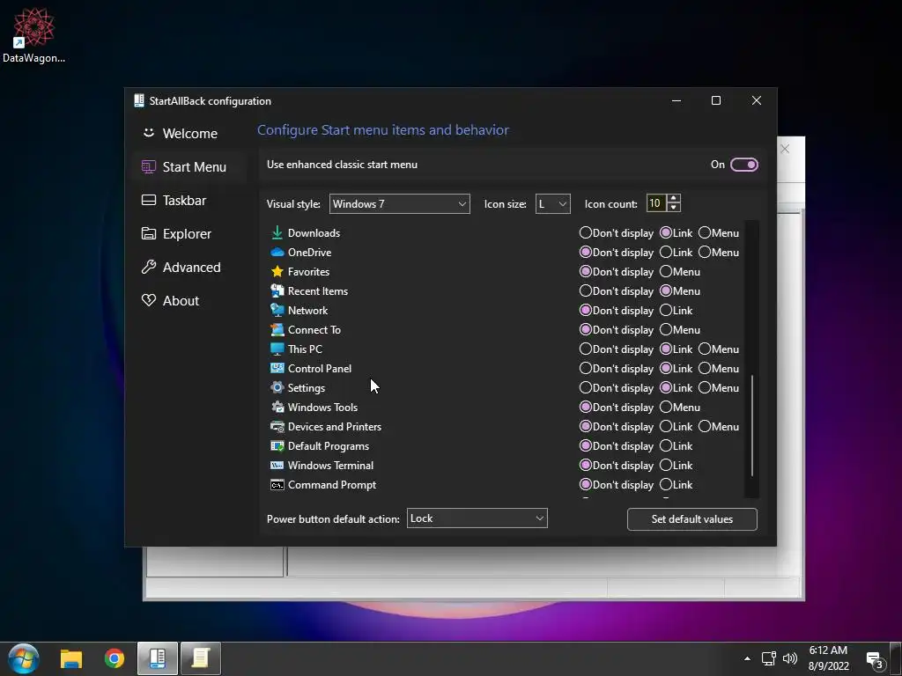Click the items list scrollbar thumb
This screenshot has width=902, height=676.
pyautogui.click(x=752, y=425)
